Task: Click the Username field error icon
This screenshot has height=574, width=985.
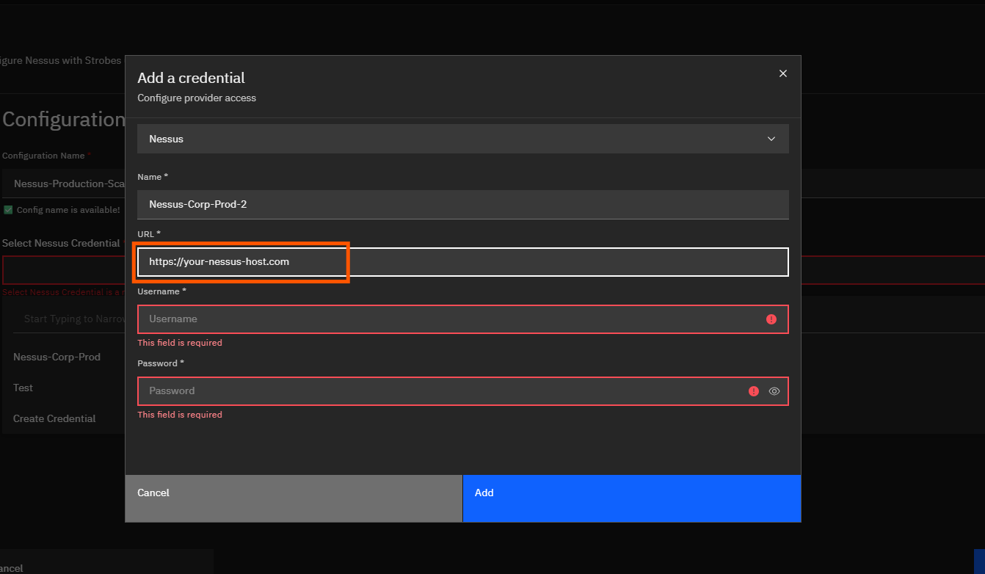Action: (771, 319)
